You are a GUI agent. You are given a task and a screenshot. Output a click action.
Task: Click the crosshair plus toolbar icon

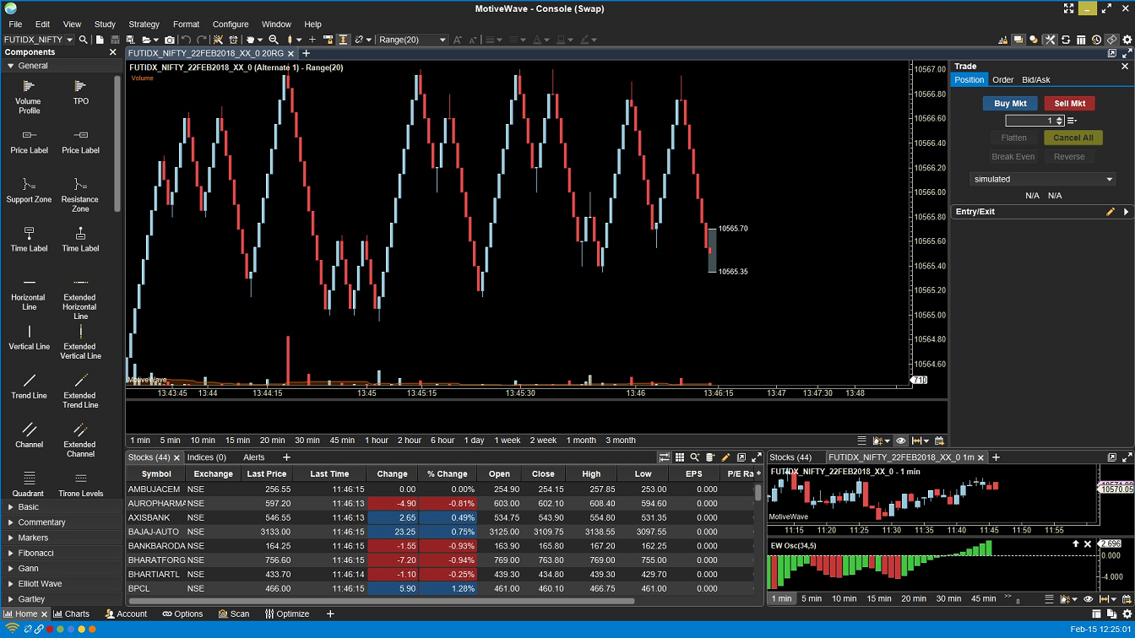click(312, 40)
